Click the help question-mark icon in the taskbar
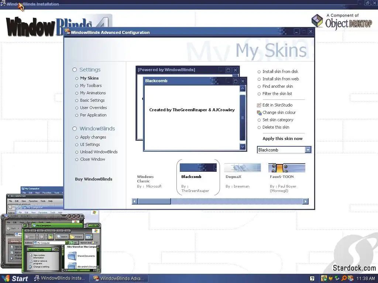378x283 pixels. click(x=312, y=279)
